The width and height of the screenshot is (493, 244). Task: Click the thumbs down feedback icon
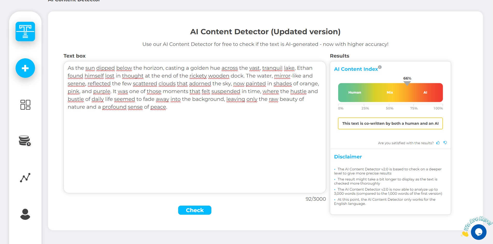(x=445, y=143)
